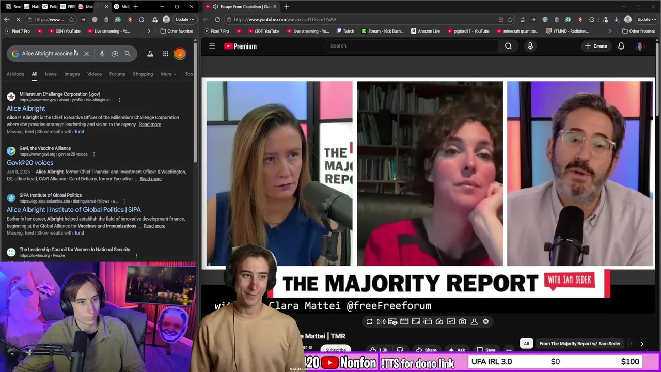Go back in the left browser window
The width and height of the screenshot is (661, 372).
[7, 20]
